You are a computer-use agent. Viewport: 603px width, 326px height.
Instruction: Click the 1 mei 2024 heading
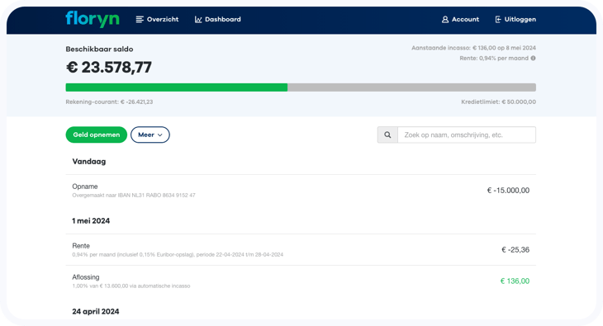91,220
